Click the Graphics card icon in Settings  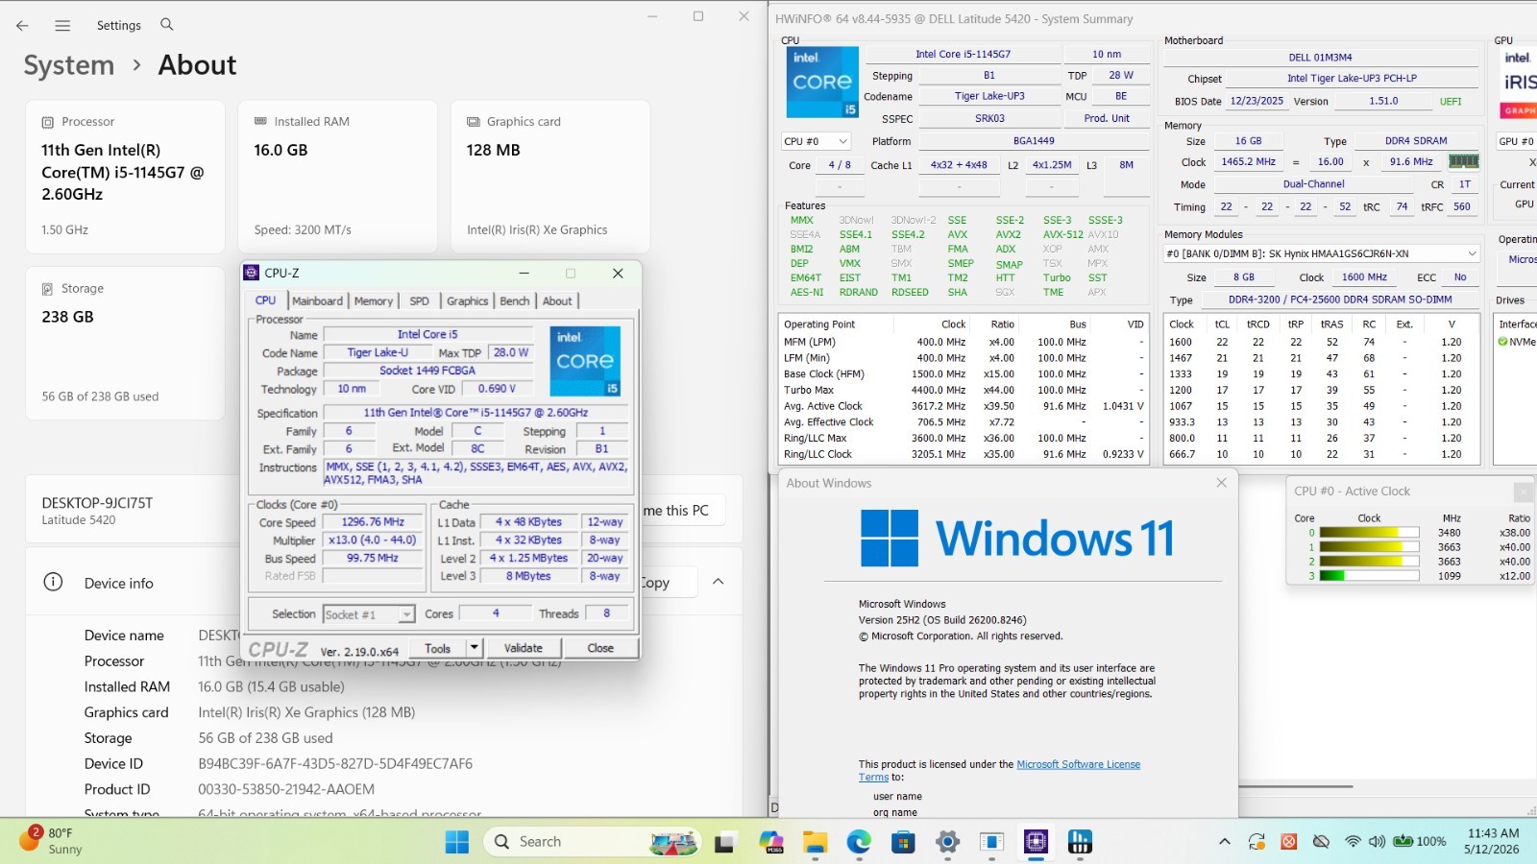[x=473, y=122]
